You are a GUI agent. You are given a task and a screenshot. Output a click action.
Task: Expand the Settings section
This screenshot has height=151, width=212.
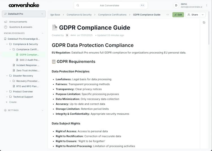42,110
